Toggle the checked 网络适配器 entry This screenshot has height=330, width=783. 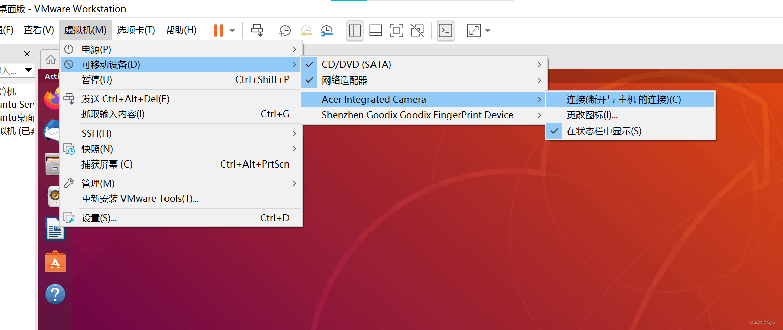click(x=424, y=80)
